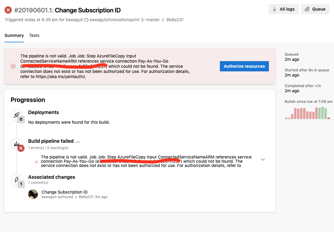Click the branch icon before master
Image resolution: width=334 pixels, height=232 pixels.
143,20
